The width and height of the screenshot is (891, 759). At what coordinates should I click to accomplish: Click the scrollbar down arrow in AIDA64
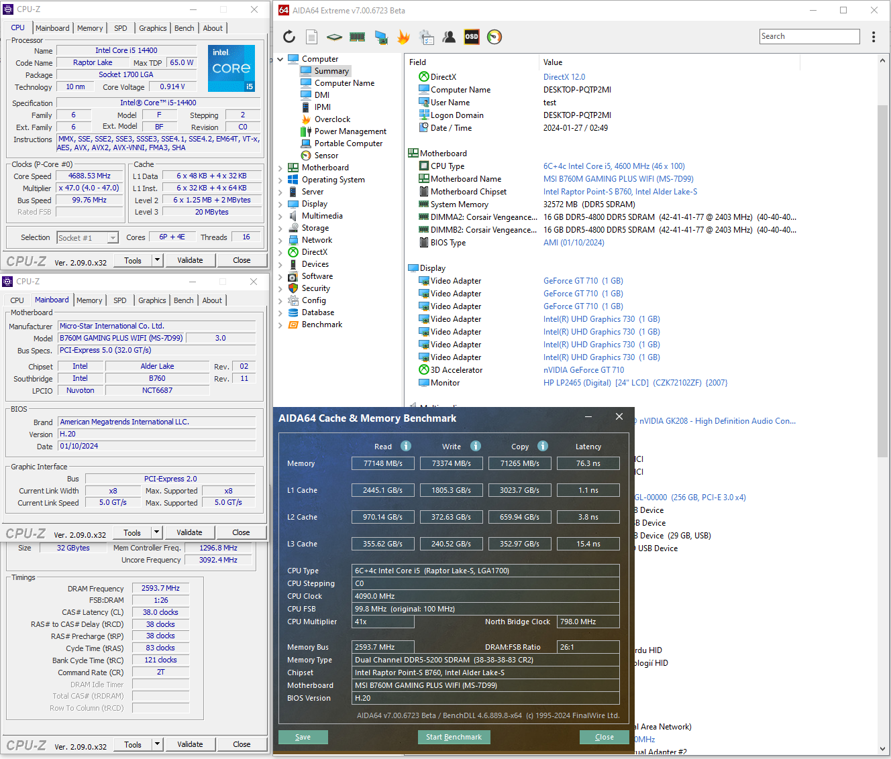pyautogui.click(x=882, y=748)
